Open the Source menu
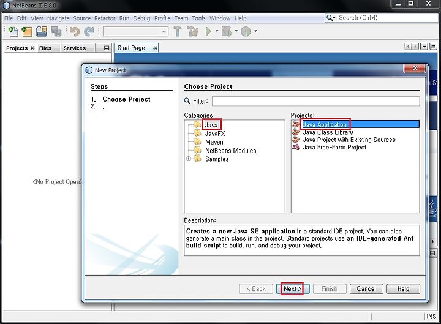Viewport: 441px width, 324px height. [82, 18]
